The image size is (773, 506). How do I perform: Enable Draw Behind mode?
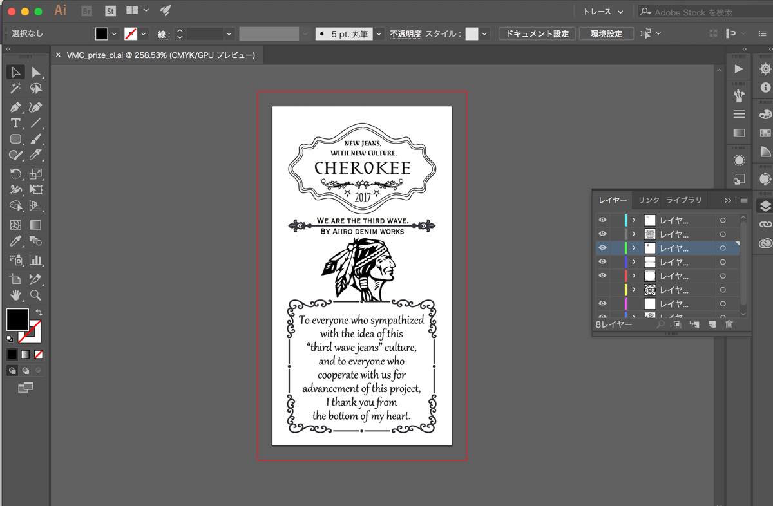[26, 371]
